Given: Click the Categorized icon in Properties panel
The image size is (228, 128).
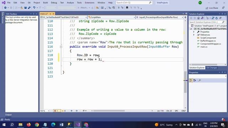Looking at the screenshot, I should pyautogui.click(x=191, y=80).
